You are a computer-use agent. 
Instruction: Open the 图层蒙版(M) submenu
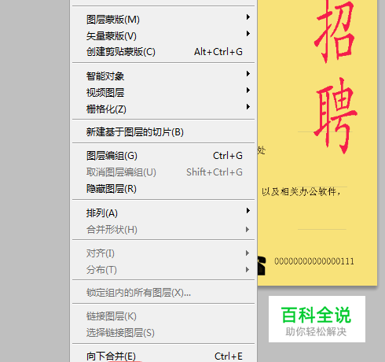click(163, 20)
